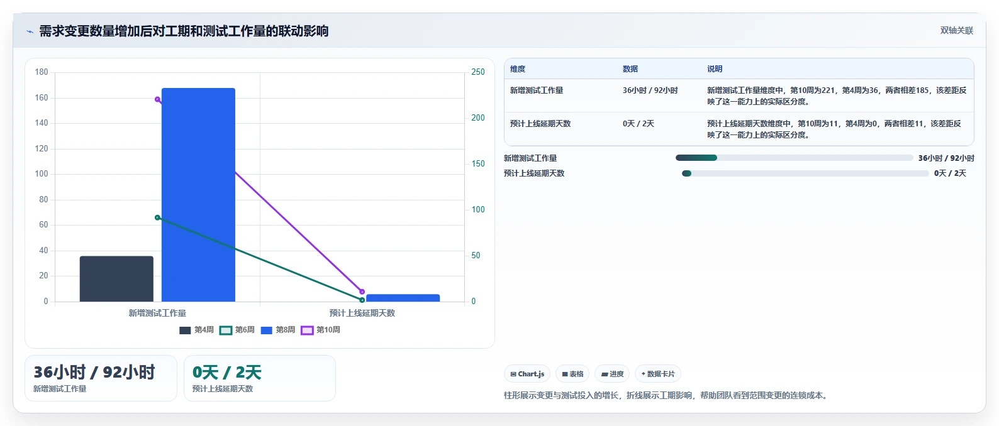
Task: Click the 数据 table column header
Action: (630, 69)
